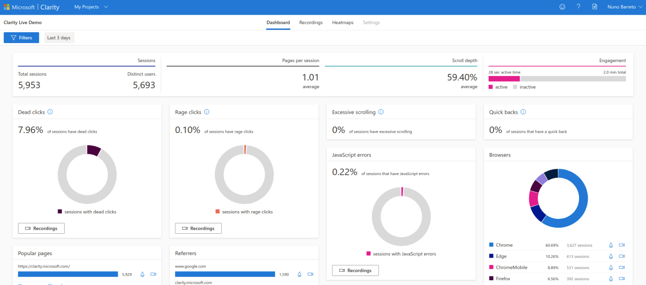Open the documentation icon next to the username
Viewport: 646px width, 285px height.
point(595,7)
